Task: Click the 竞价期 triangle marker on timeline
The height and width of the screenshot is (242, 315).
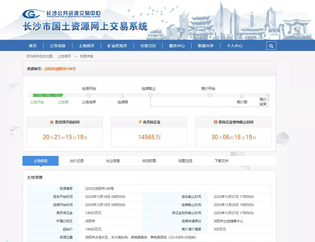Action: pos(242,96)
